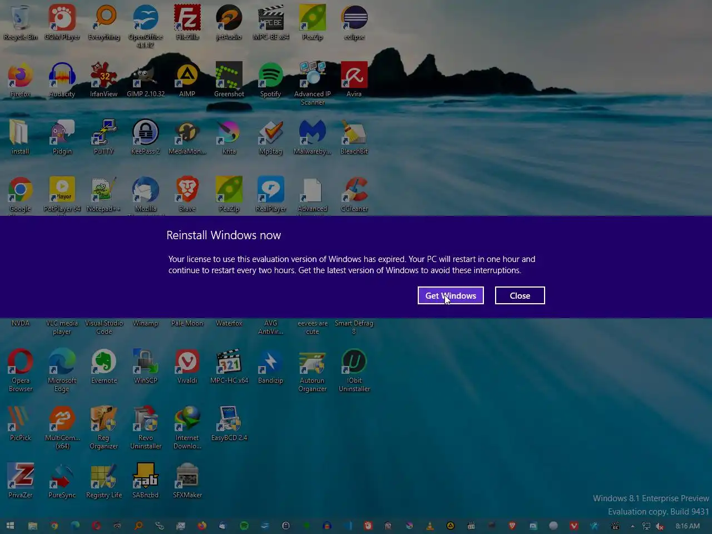Screen dimensions: 712x534
Task: Select the PicPick desktop icon
Action: pyautogui.click(x=21, y=424)
